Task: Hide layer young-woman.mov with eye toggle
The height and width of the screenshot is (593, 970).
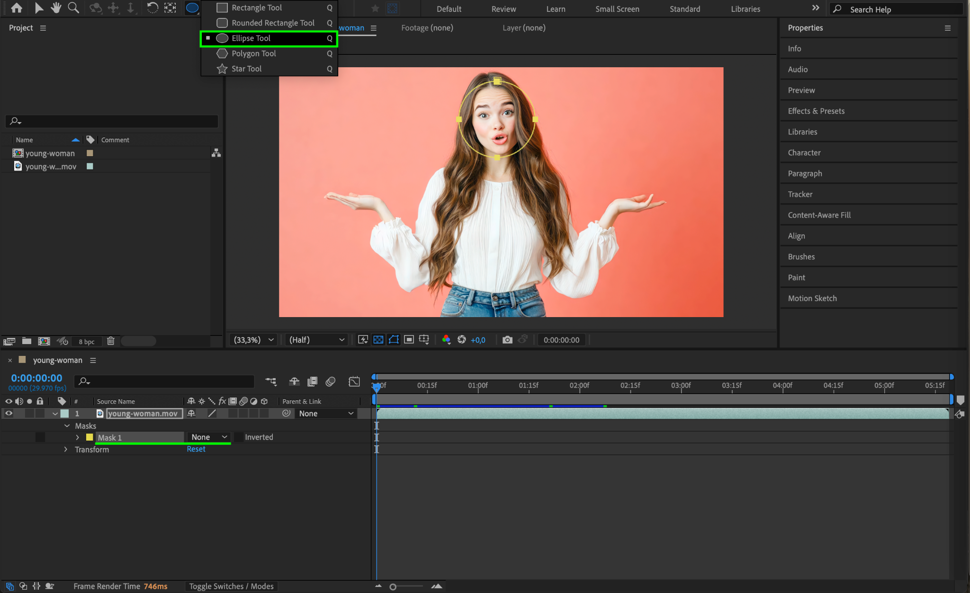Action: click(x=9, y=414)
